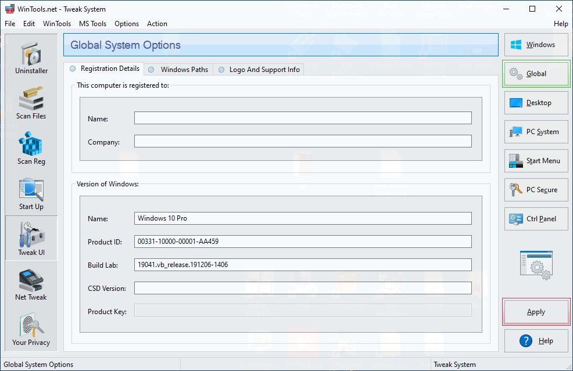Click into the registered Name field
Image resolution: width=573 pixels, height=371 pixels.
(x=303, y=118)
